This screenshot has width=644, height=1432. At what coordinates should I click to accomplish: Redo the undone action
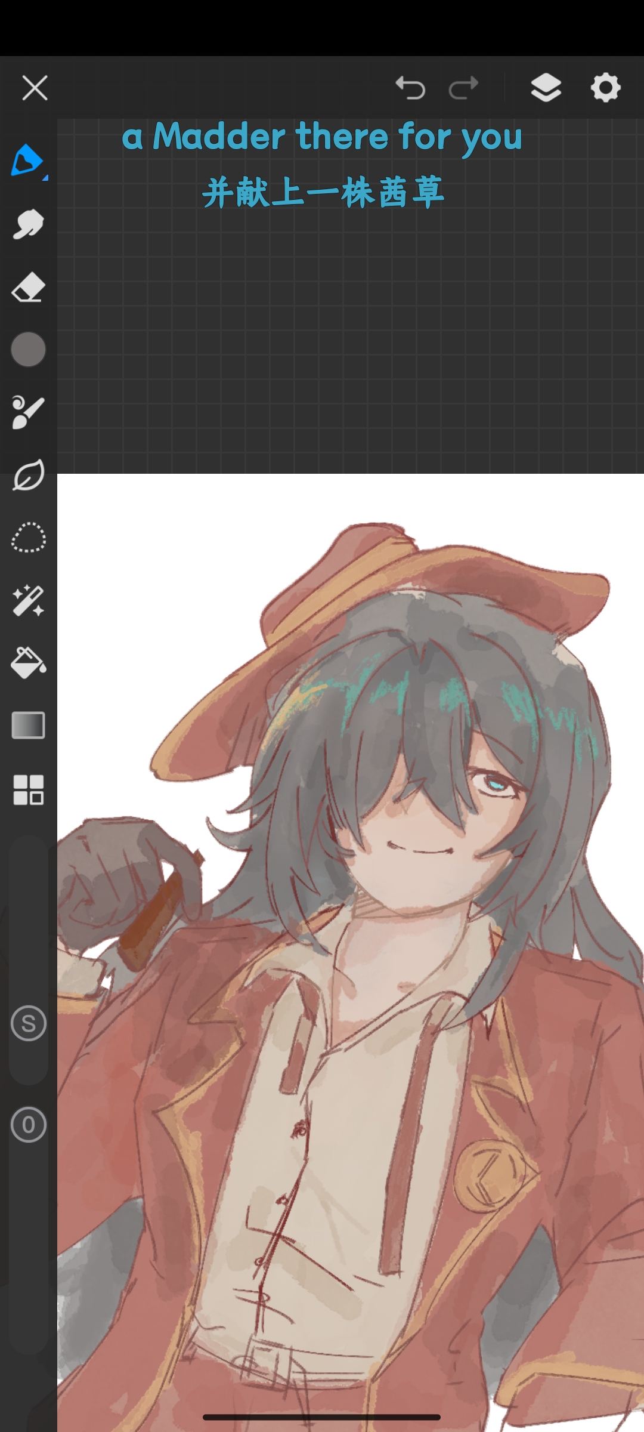point(463,88)
